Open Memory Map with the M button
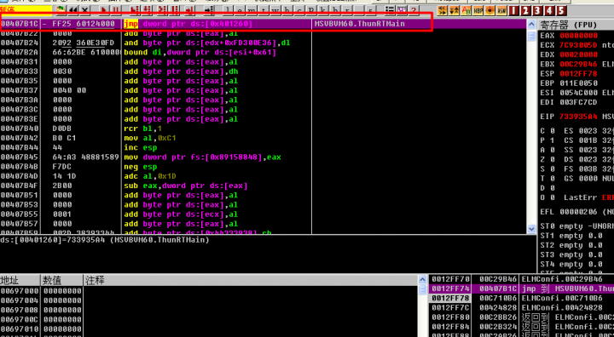This screenshot has height=337, width=614. click(252, 9)
